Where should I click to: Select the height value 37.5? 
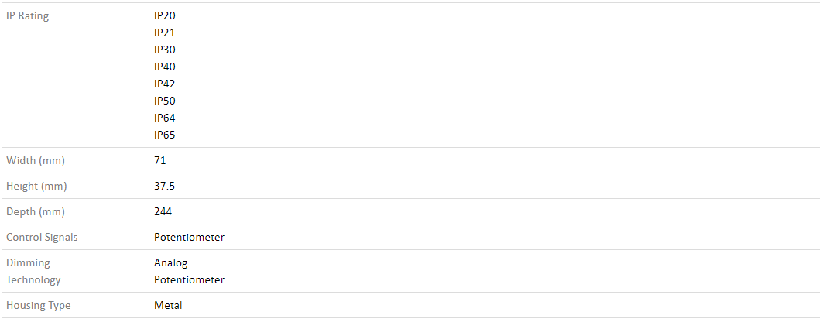(x=165, y=187)
